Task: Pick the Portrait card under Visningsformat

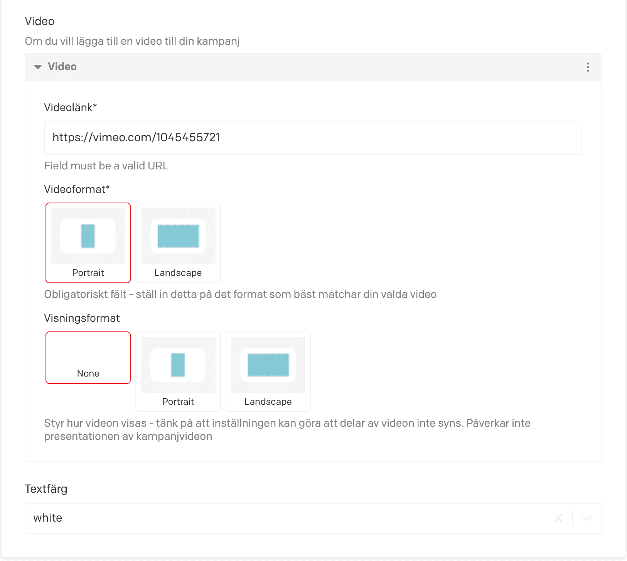Action: click(x=178, y=372)
